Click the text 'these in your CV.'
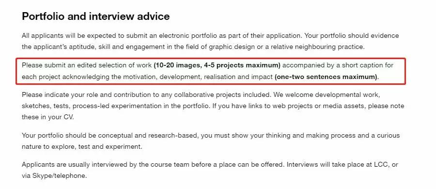The height and width of the screenshot is (189, 436). coord(48,117)
